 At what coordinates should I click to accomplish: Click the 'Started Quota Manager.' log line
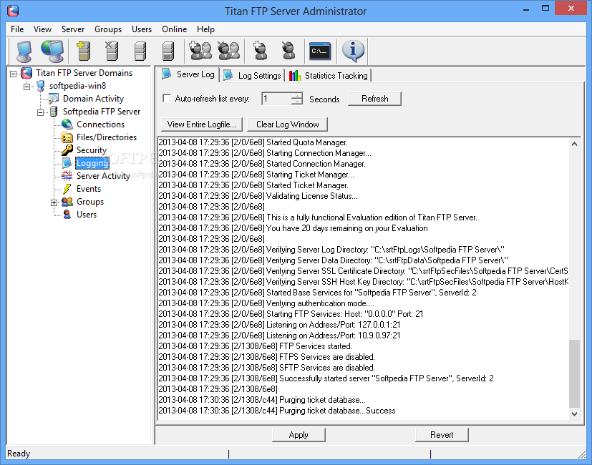pyautogui.click(x=253, y=142)
